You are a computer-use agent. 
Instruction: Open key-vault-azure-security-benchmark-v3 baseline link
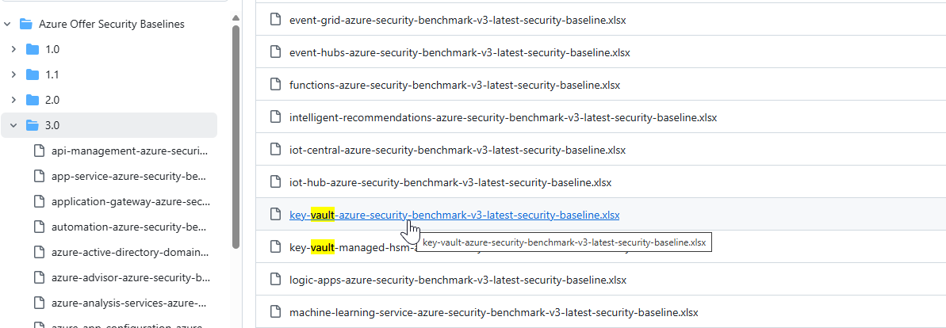[454, 215]
